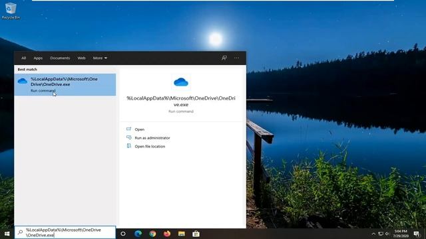Click the search feedback icon
Viewport: 426px width, 239px height.
pyautogui.click(x=224, y=58)
